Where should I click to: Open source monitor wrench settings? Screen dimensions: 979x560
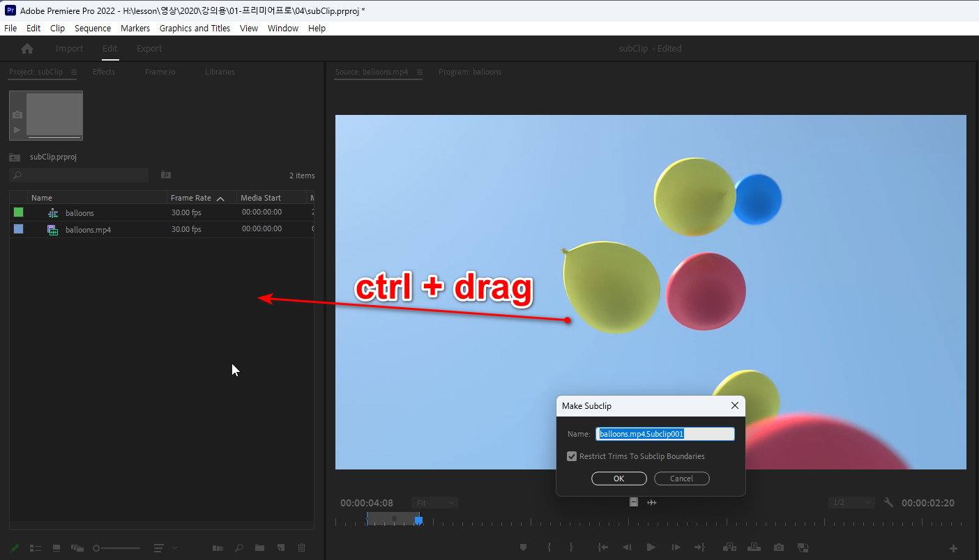(x=888, y=502)
